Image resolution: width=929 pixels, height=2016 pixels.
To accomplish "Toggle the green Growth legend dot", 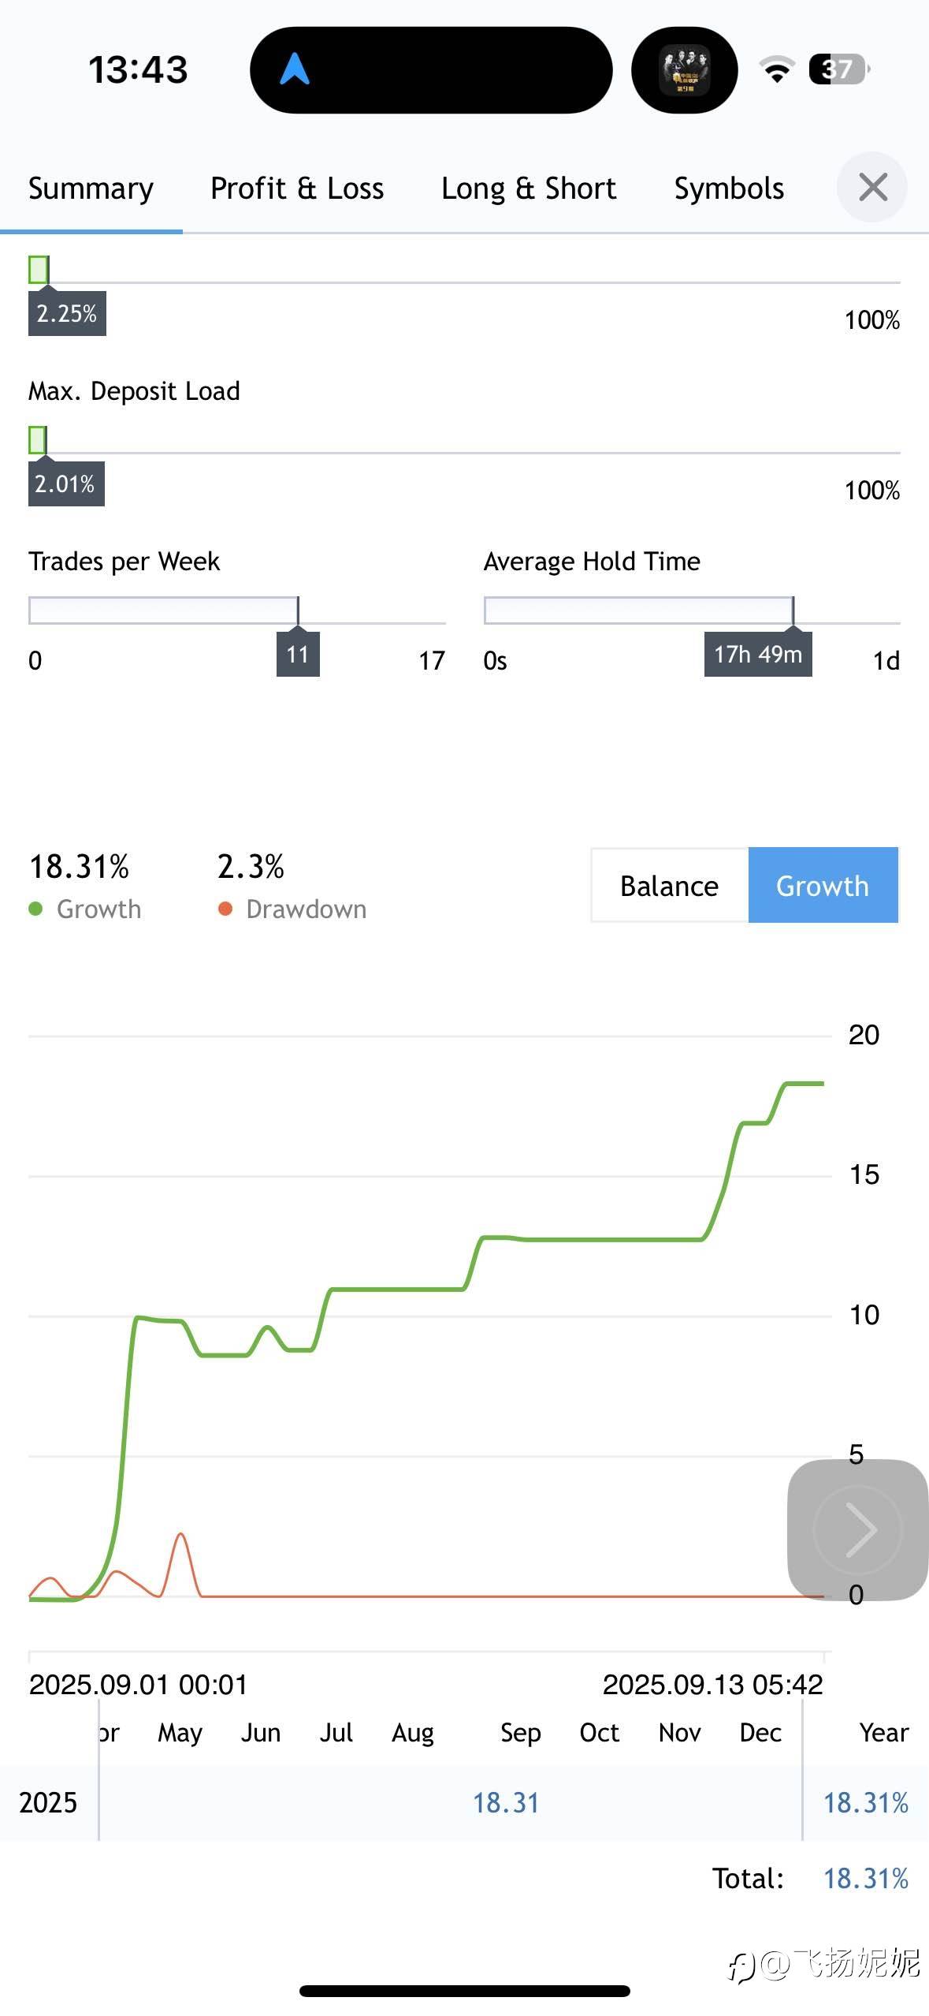I will click(35, 909).
